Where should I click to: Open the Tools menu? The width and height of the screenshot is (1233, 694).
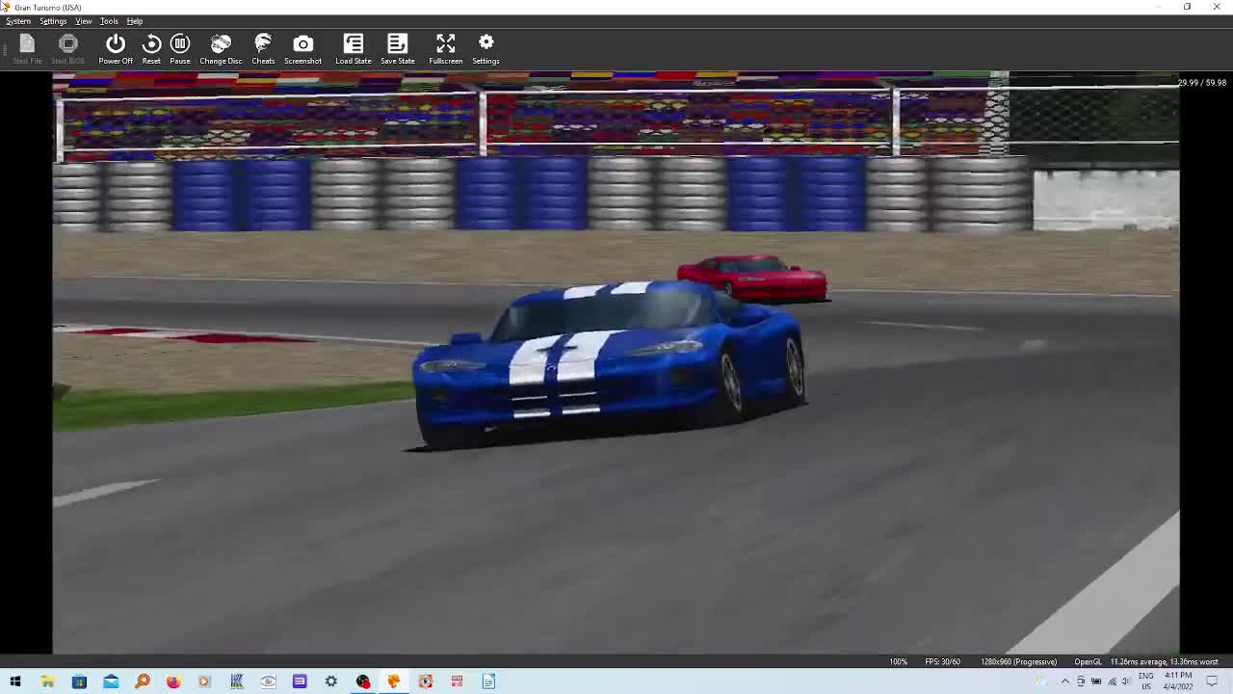click(109, 21)
